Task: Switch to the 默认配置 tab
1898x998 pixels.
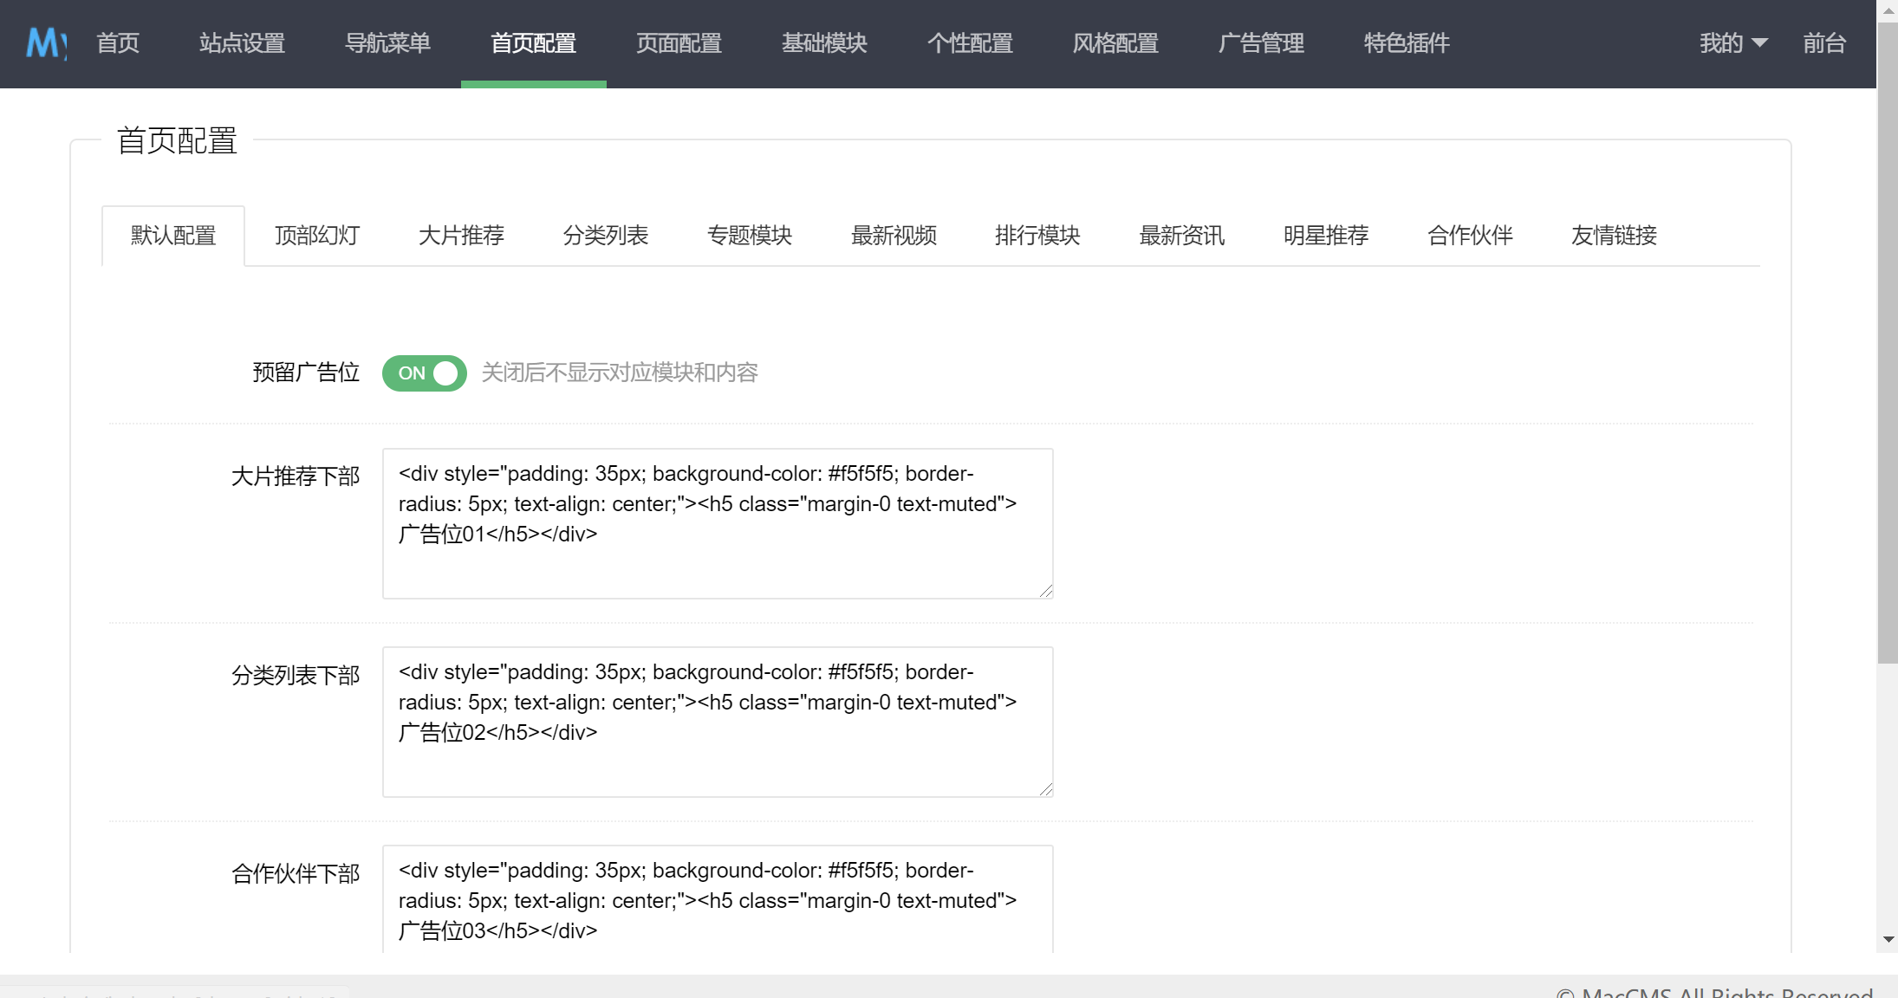Action: 173,236
